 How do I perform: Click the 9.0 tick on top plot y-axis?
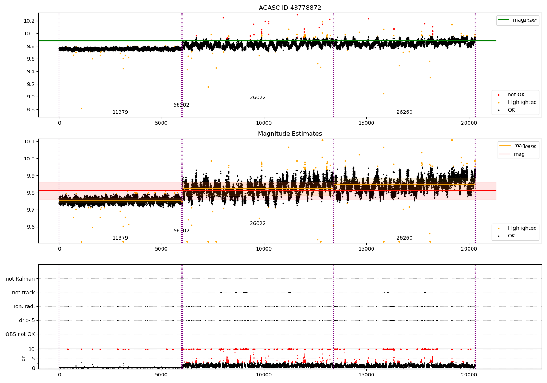tap(30, 97)
